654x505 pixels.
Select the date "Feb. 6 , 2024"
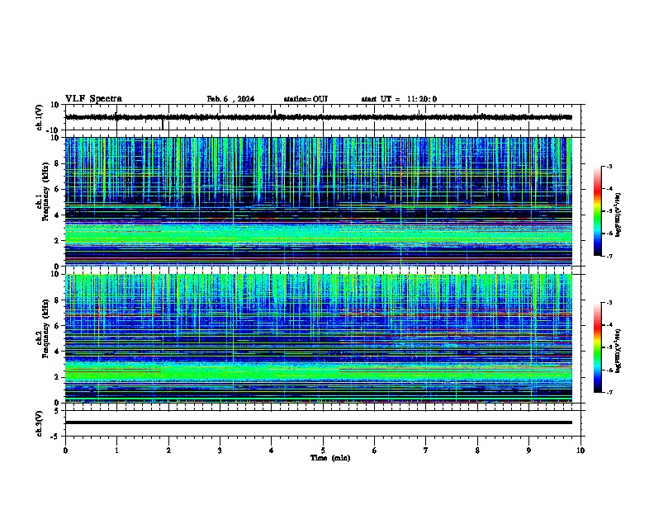(230, 99)
